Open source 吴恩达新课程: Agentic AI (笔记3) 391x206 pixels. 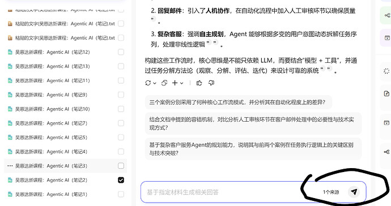[51, 166]
